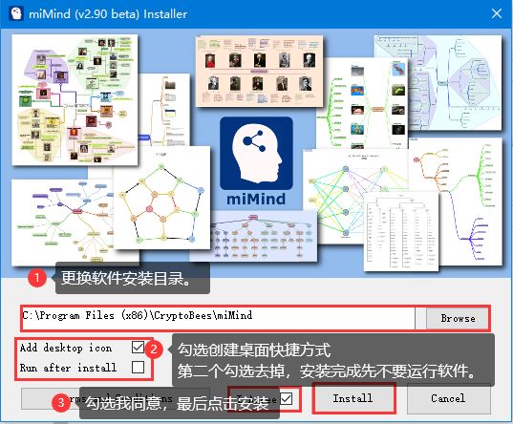The height and width of the screenshot is (424, 513).
Task: Click the portrait mind map thumbnail top-left
Action: [x=75, y=99]
